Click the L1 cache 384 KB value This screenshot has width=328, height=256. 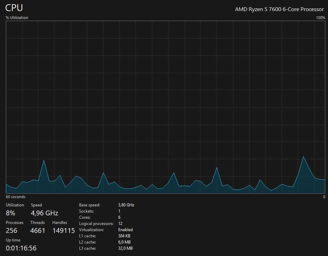(x=124, y=236)
